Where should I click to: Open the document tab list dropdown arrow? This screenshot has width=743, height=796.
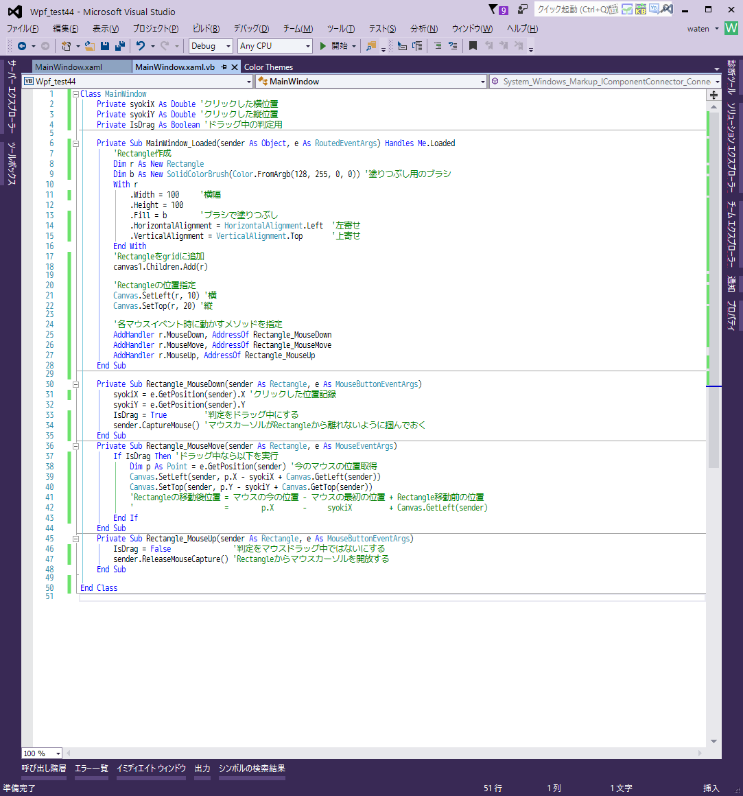(717, 69)
